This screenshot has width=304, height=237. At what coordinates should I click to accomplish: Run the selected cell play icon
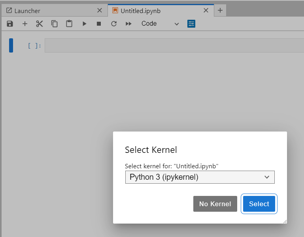click(x=84, y=24)
